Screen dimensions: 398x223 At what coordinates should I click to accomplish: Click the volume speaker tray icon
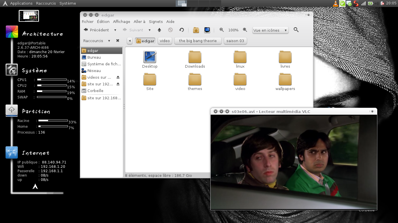click(377, 3)
